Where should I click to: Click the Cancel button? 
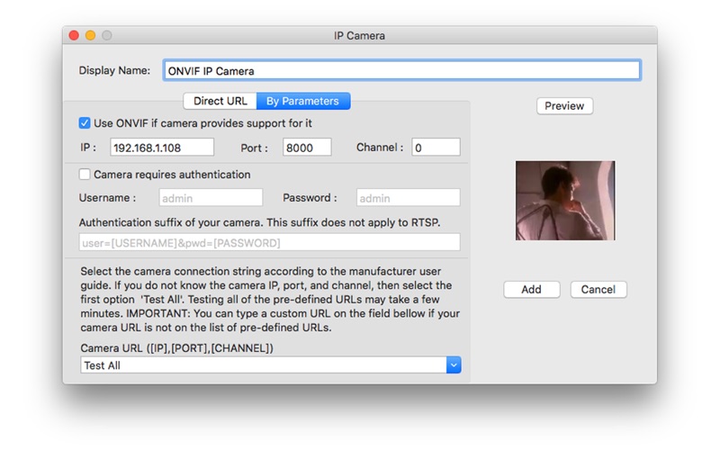click(598, 290)
